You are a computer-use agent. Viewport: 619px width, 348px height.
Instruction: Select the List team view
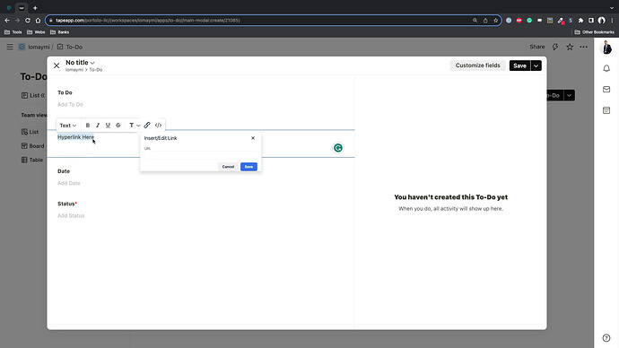(x=30, y=132)
